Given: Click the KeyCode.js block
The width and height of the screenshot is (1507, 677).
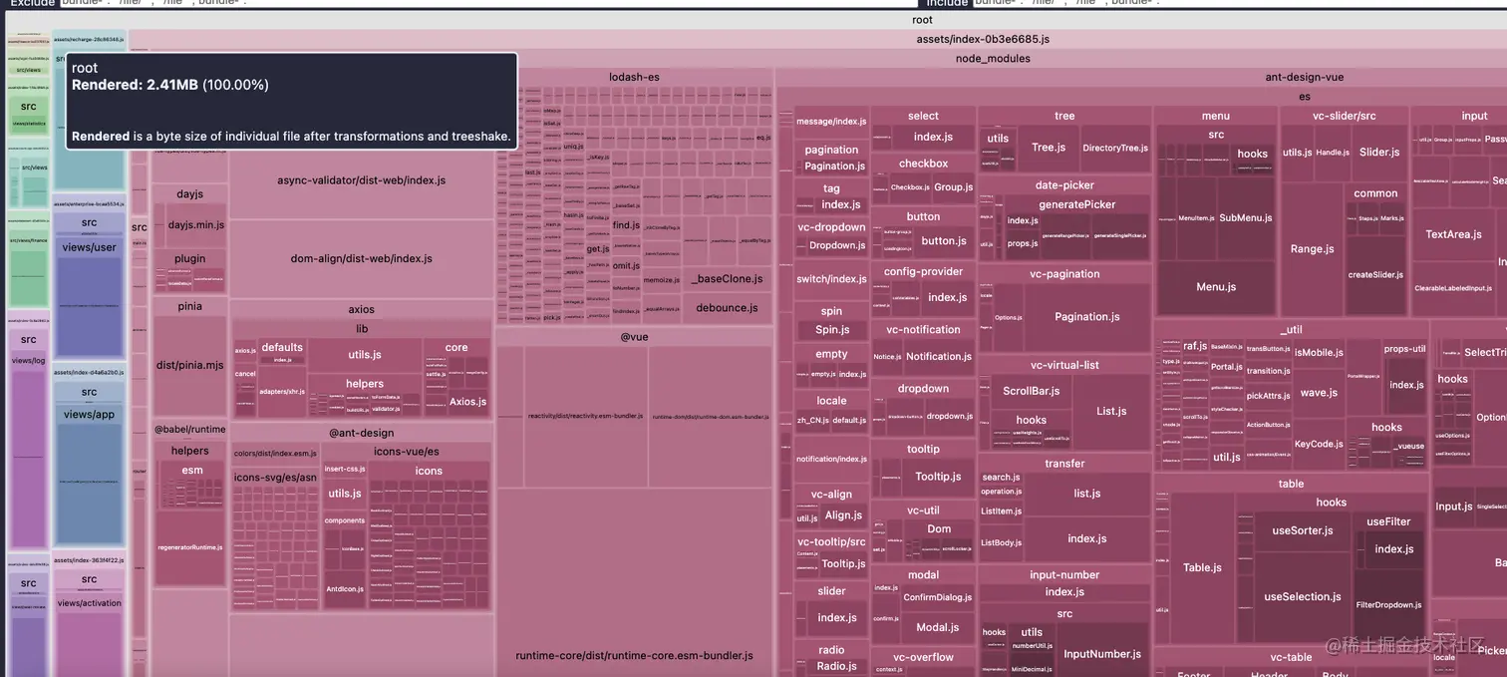Looking at the screenshot, I should (1319, 444).
